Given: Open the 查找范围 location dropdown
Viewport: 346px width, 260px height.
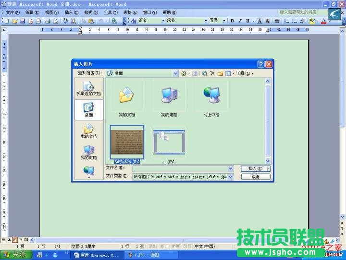Looking at the screenshot, I should 175,73.
